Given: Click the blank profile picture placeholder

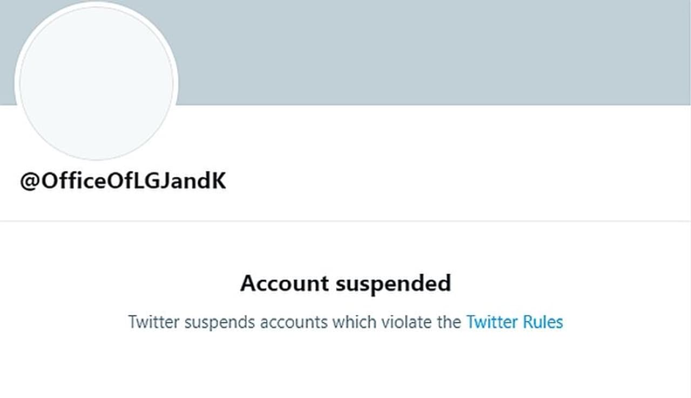Looking at the screenshot, I should (96, 83).
